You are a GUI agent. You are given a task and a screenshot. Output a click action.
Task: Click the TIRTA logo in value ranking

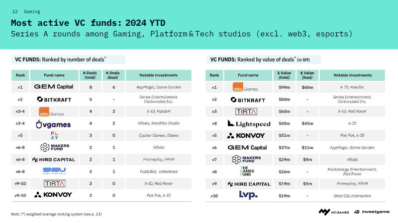pos(246,111)
